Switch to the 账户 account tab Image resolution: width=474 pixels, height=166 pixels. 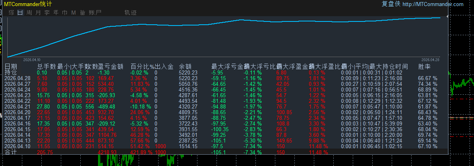[x=95, y=13]
